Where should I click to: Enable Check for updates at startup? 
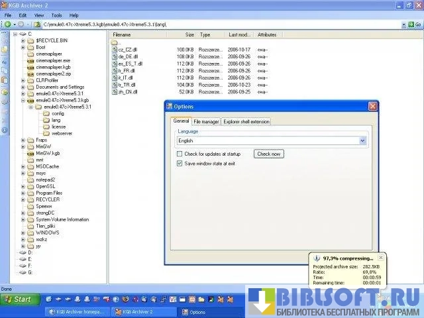(x=180, y=154)
